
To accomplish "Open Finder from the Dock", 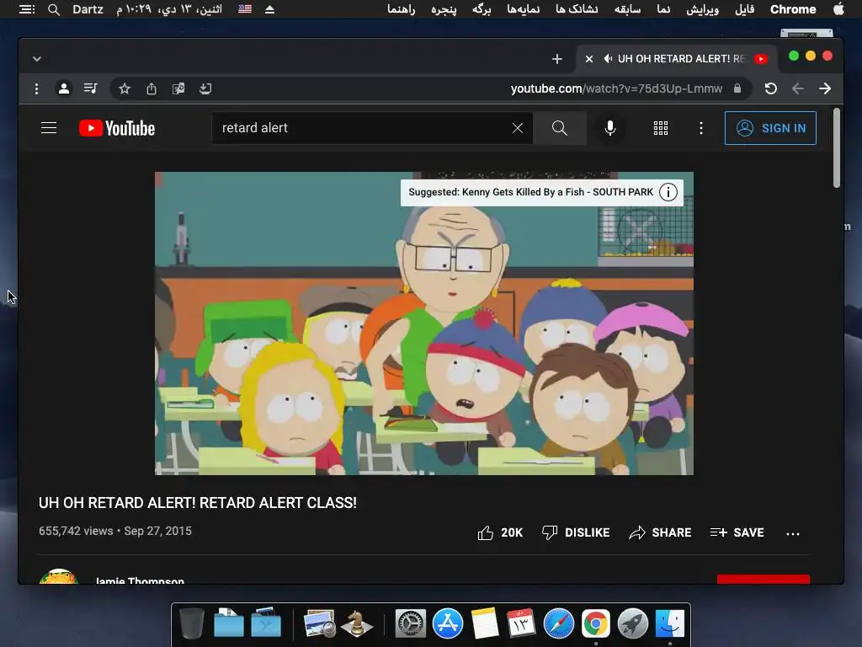I will tap(669, 624).
